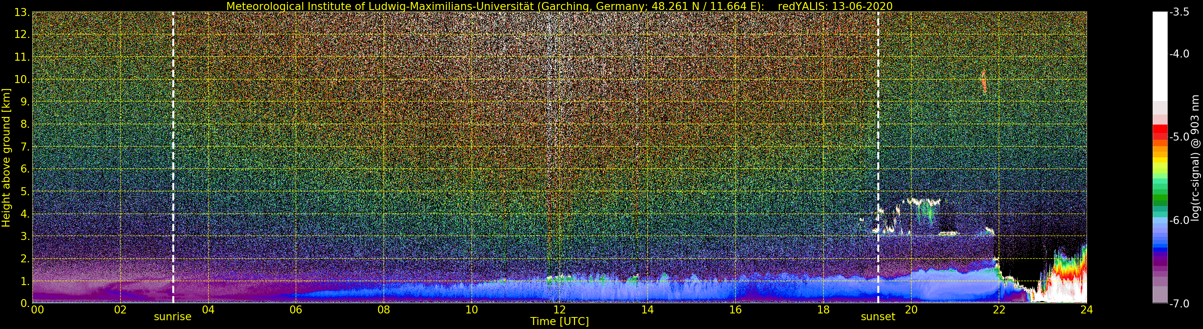Click height tick label '11.'
1203x329 pixels.
coord(22,57)
